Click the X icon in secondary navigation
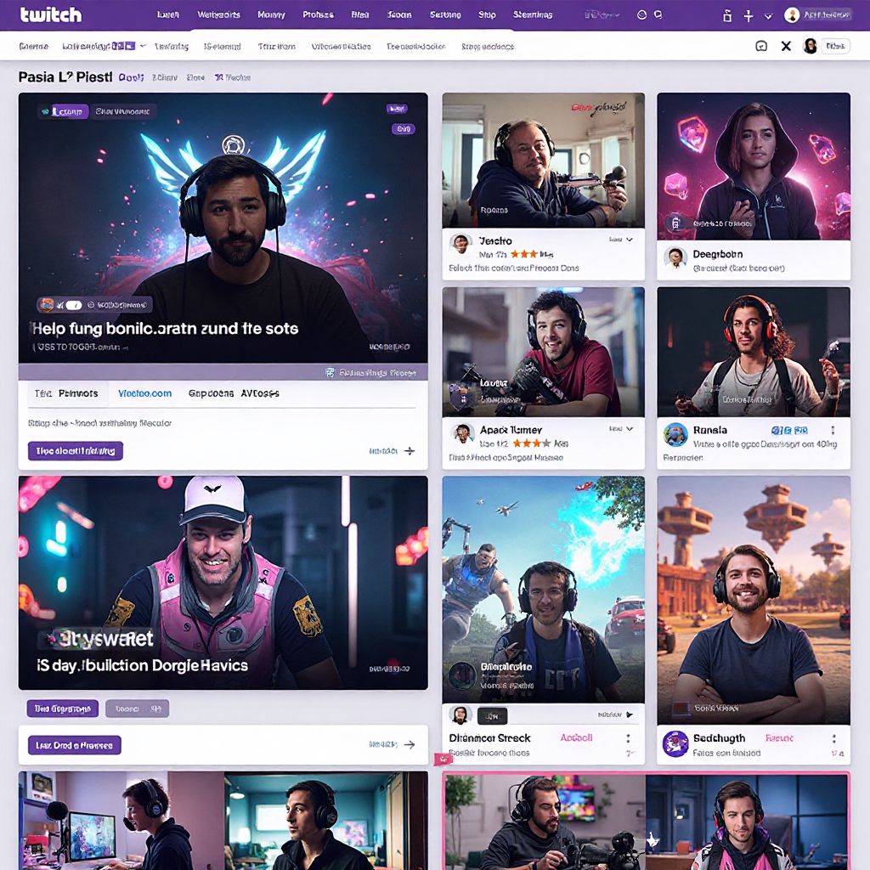Screen dimensions: 870x870 [x=787, y=47]
